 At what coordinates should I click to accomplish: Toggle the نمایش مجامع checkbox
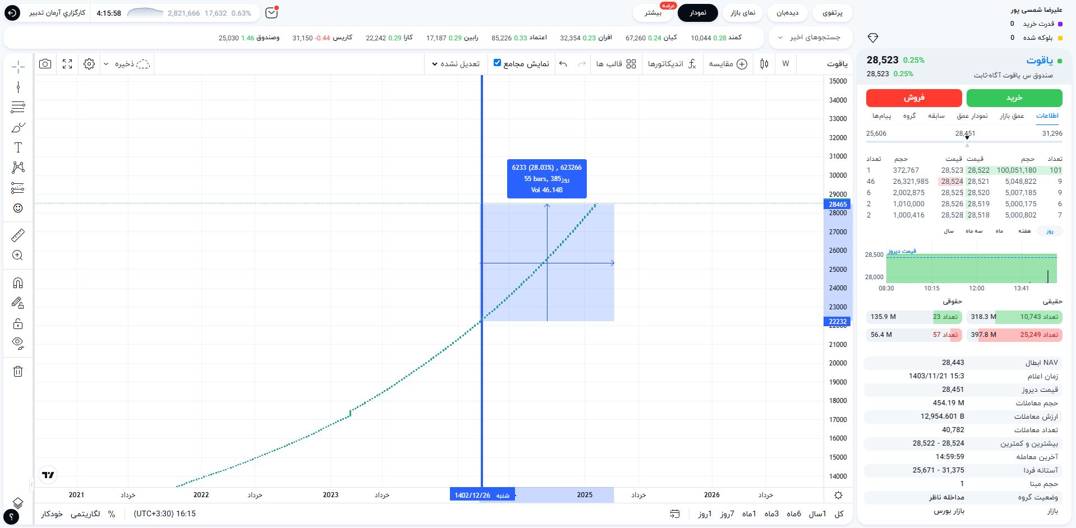(x=497, y=63)
